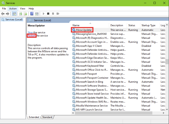Screen dimensions: 169x124
Task: Click the Export List toolbar icon
Action: point(25,14)
